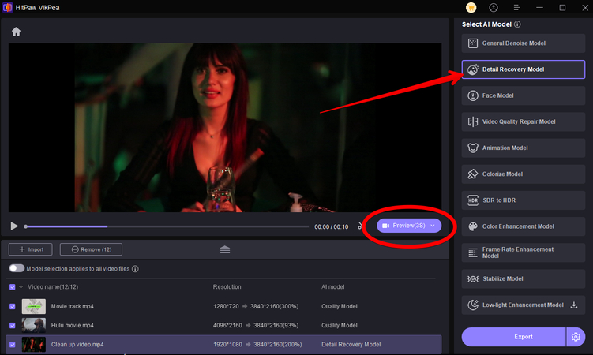Viewport: 593px width, 355px height.
Task: Collapse the video list panel handle
Action: coord(225,249)
